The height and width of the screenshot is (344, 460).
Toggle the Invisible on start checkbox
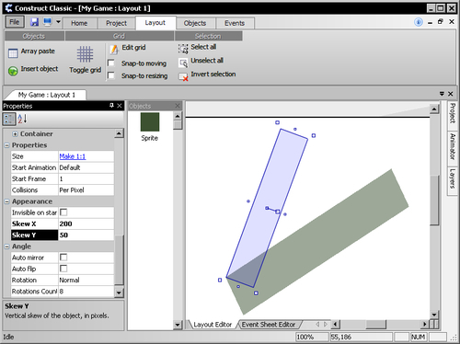coord(63,212)
